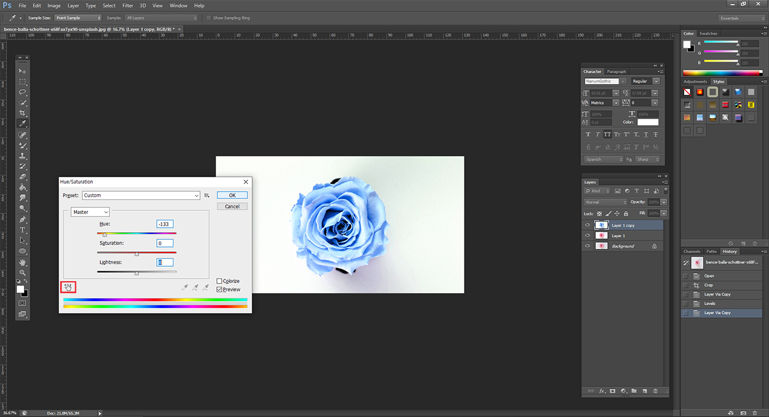This screenshot has width=769, height=417.
Task: Switch to the Paragraph tab
Action: 616,72
